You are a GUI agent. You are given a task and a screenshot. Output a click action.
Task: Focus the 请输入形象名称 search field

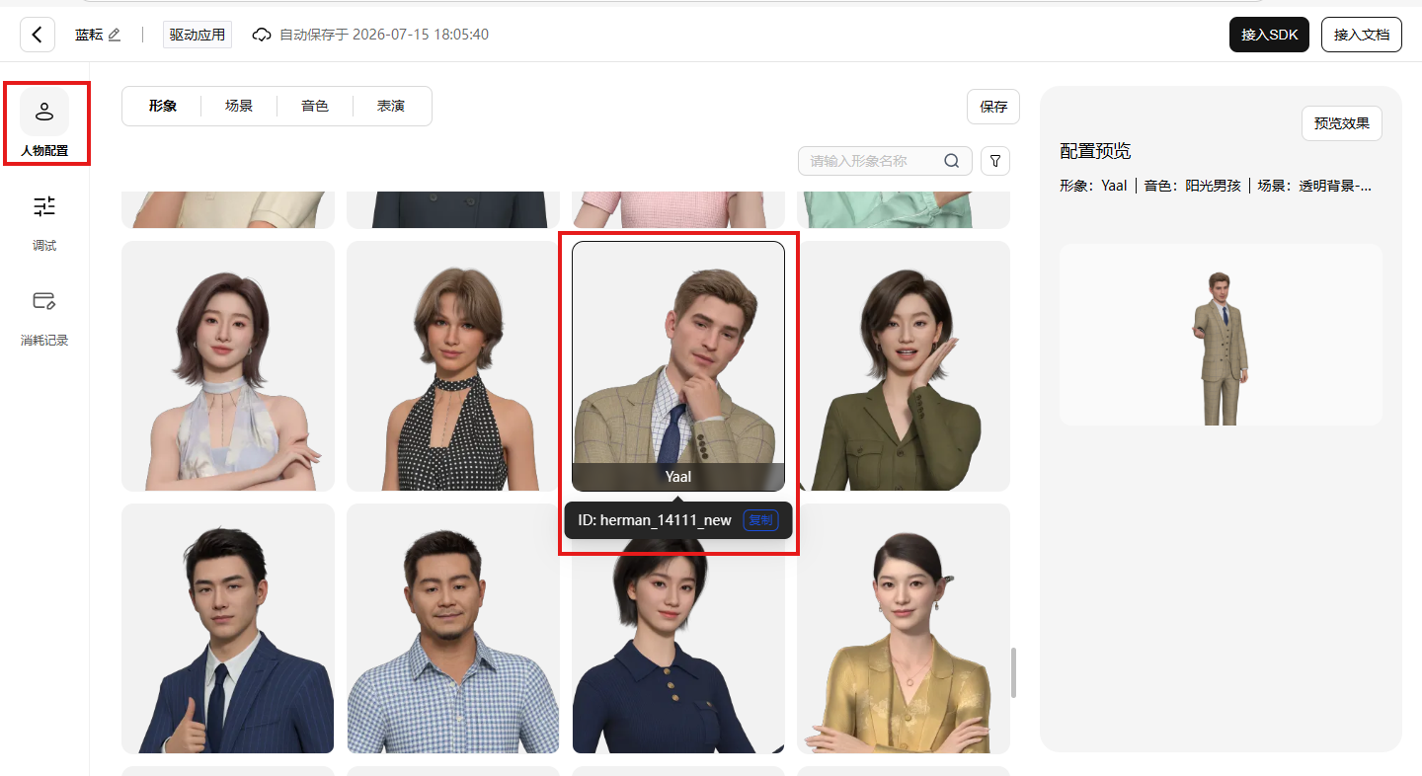[885, 161]
